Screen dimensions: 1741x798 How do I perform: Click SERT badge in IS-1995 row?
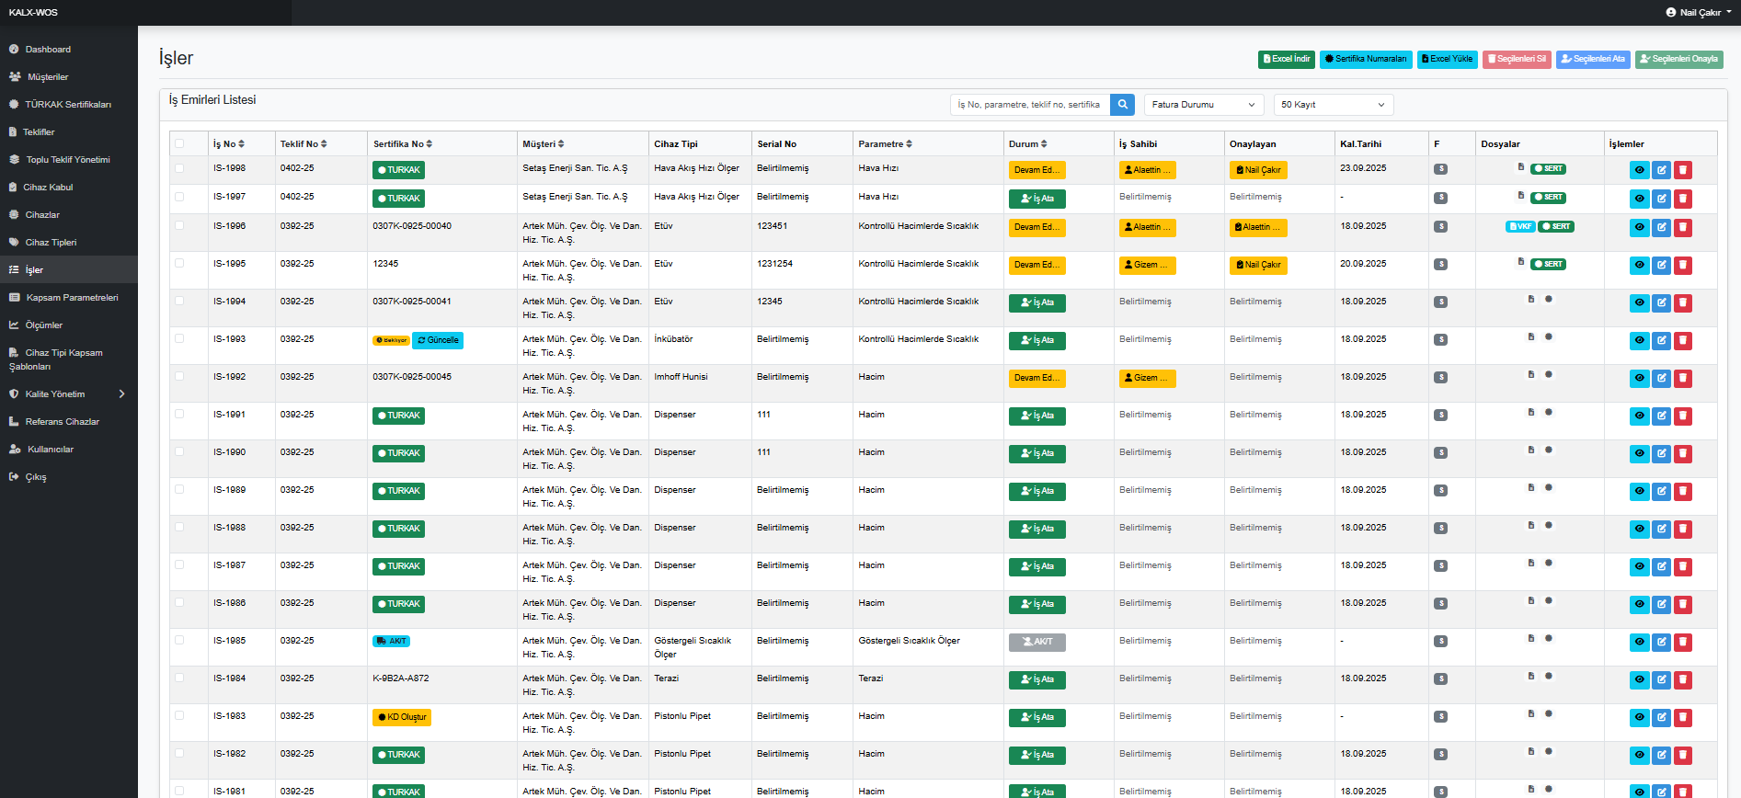click(x=1549, y=265)
